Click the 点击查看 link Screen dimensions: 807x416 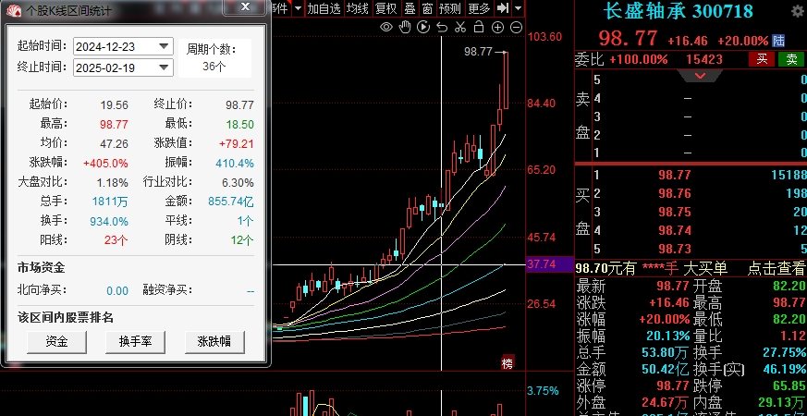776,268
